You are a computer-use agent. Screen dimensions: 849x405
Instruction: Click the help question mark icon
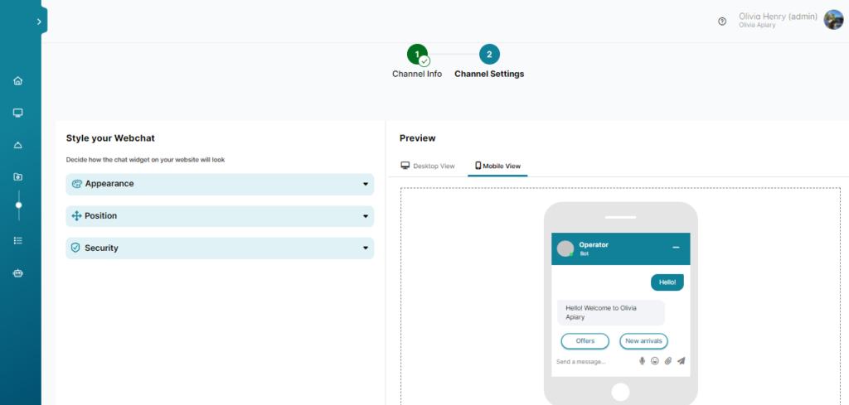point(722,22)
